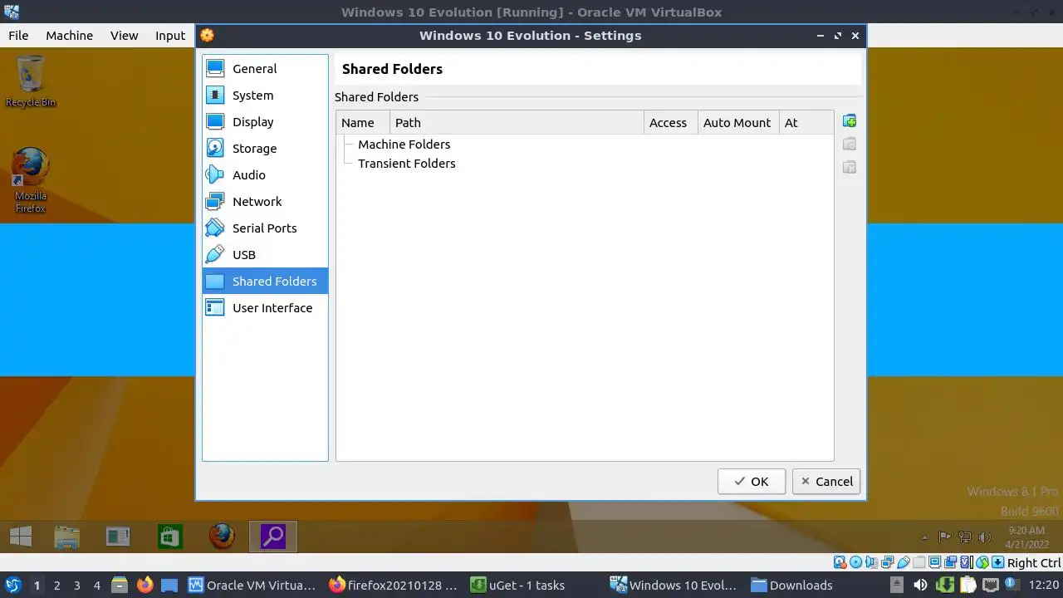Click display status bar indicator
The image size is (1063, 598).
[x=934, y=562]
